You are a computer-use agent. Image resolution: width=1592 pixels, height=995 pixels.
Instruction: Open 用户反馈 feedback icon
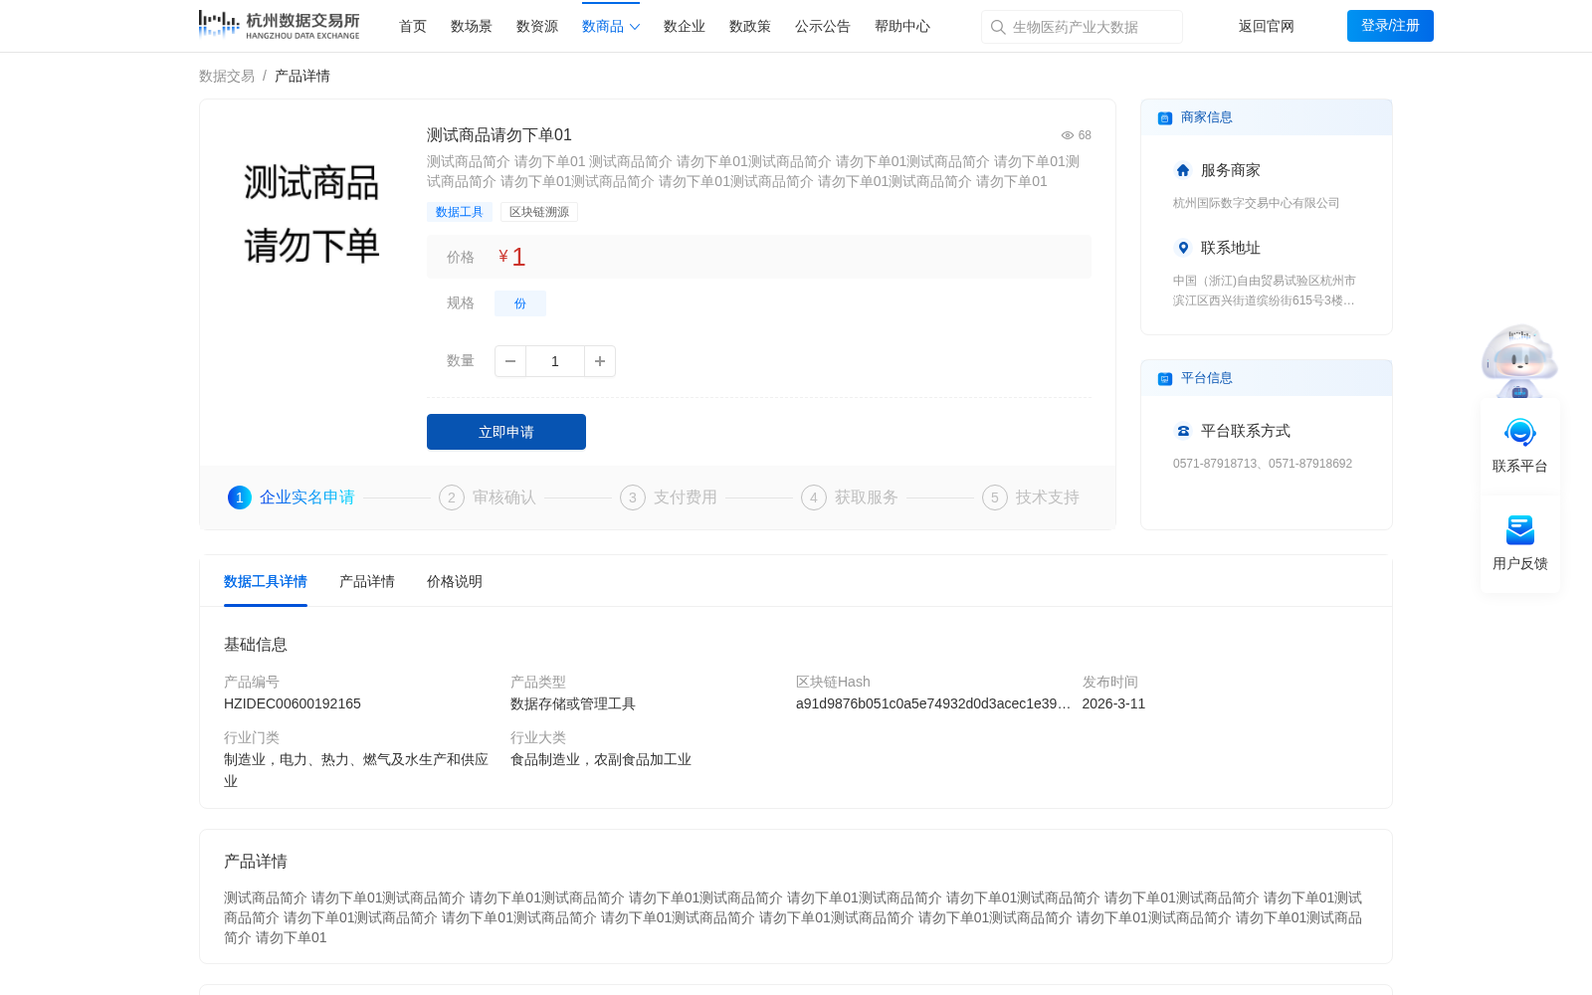(x=1520, y=530)
